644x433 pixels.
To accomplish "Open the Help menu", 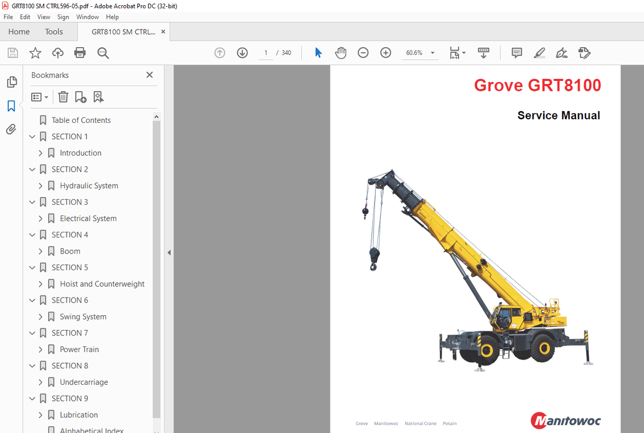I will click(112, 17).
